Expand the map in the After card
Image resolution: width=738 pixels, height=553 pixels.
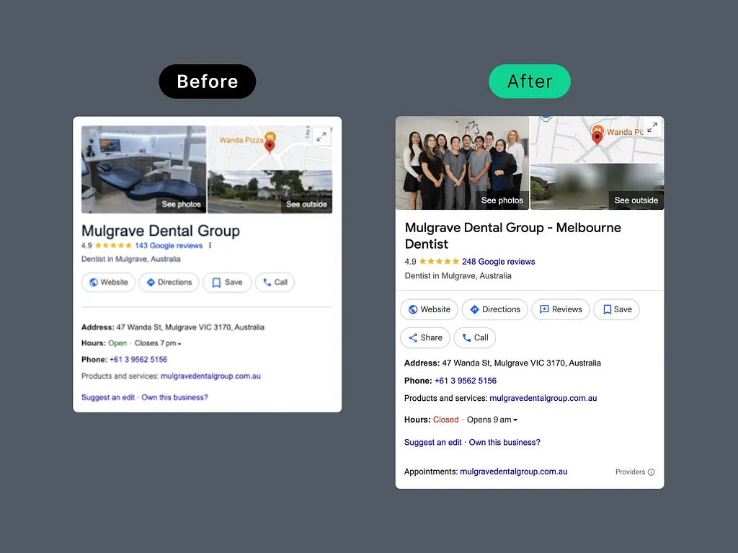point(652,128)
